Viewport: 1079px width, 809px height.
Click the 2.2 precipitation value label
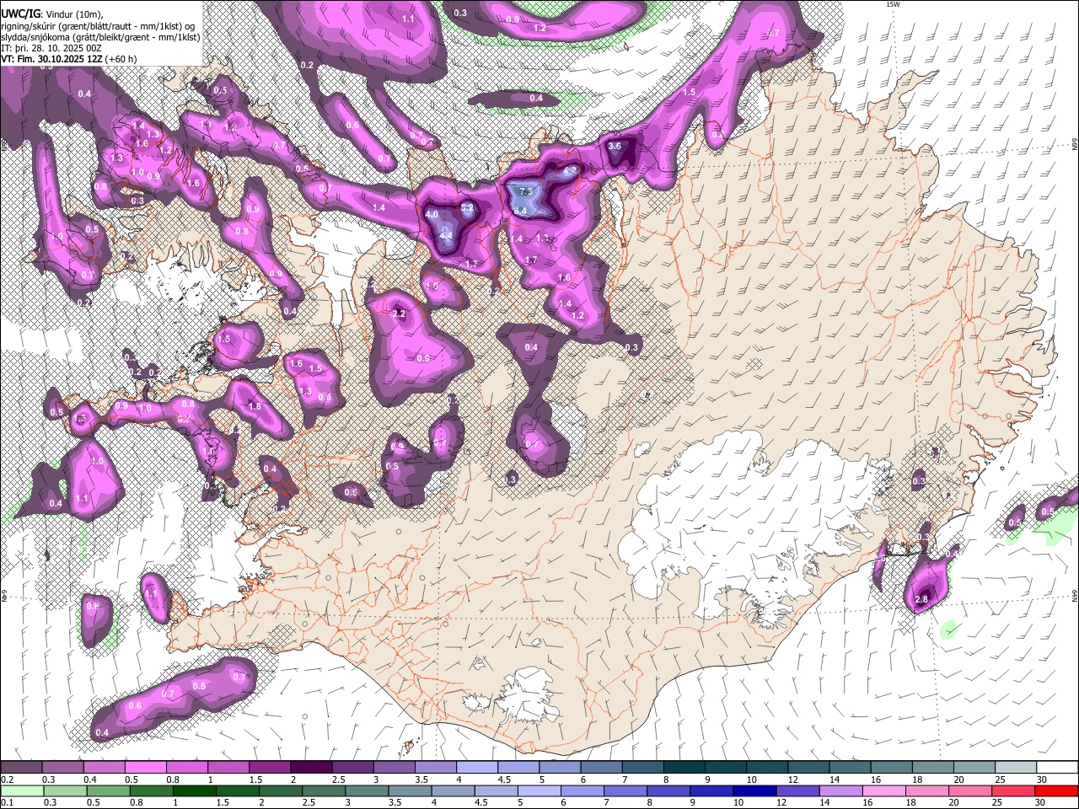(400, 313)
